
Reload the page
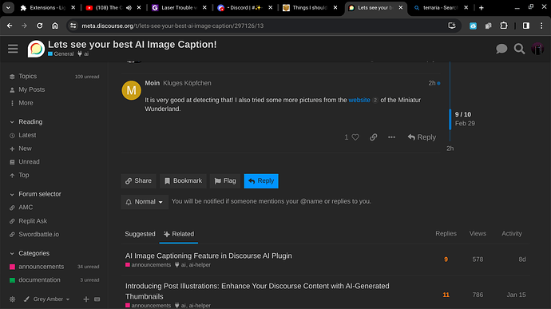(x=40, y=26)
